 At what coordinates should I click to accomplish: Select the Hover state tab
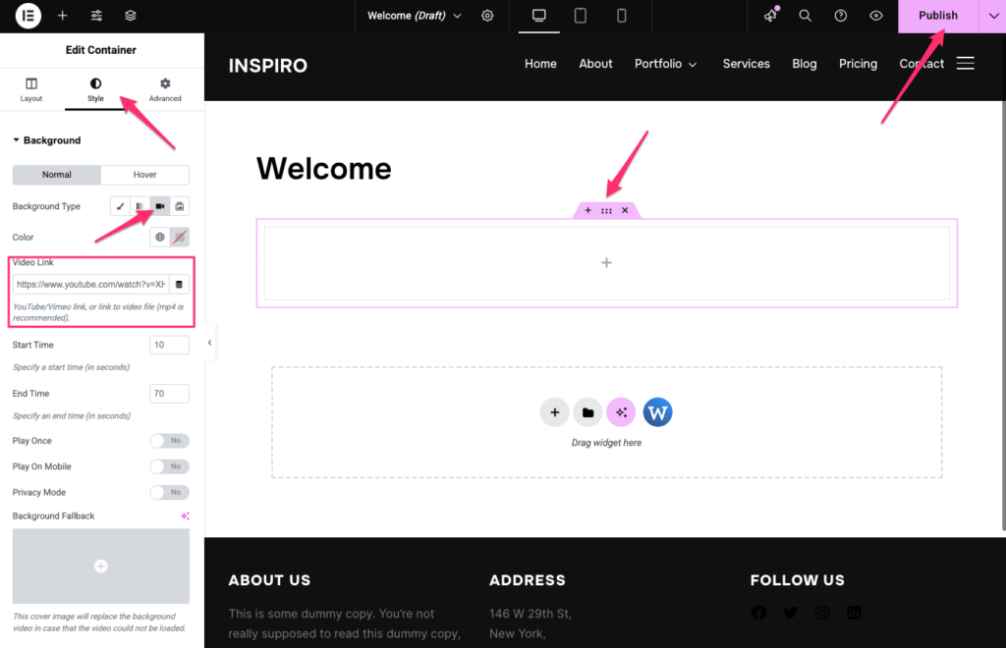tap(144, 175)
